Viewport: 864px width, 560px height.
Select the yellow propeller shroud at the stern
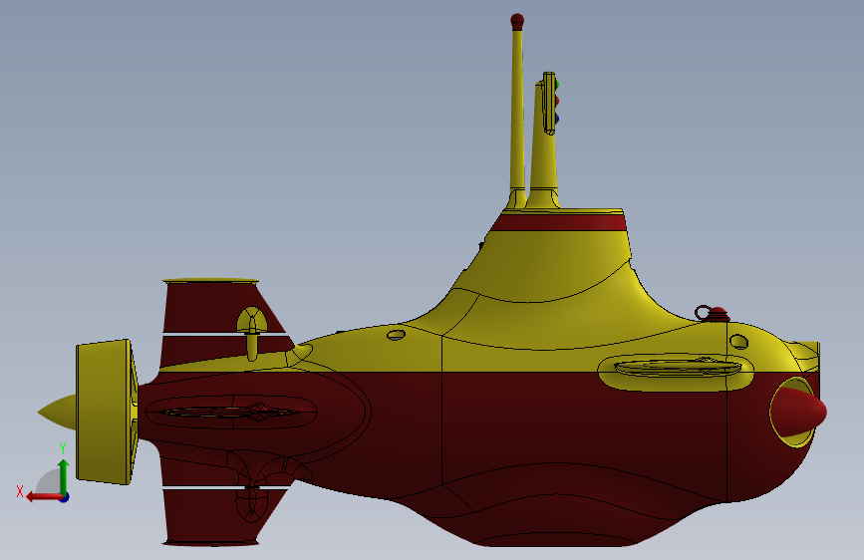105,412
